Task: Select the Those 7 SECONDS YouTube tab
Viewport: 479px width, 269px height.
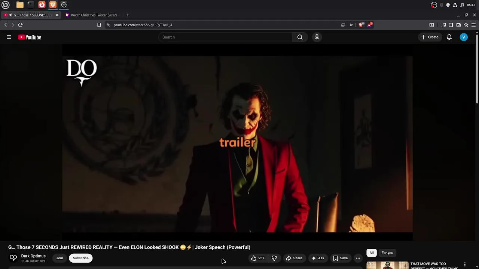Action: tap(31, 15)
